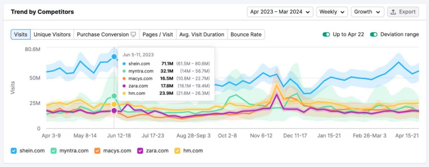Click the monitor icon beside Purchase Conversion
The width and height of the screenshot is (429, 167).
coord(133,35)
